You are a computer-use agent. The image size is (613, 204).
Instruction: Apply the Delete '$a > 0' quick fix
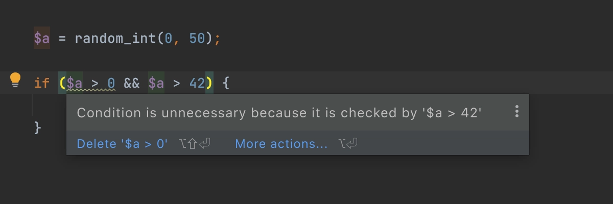coord(122,144)
